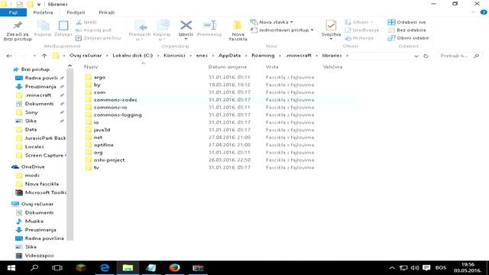Go up one folder level arrow
Viewport: 489px width, 275px height.
pyautogui.click(x=44, y=56)
